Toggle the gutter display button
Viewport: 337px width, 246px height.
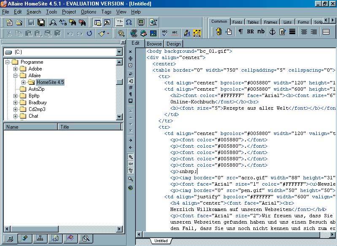[x=130, y=81]
